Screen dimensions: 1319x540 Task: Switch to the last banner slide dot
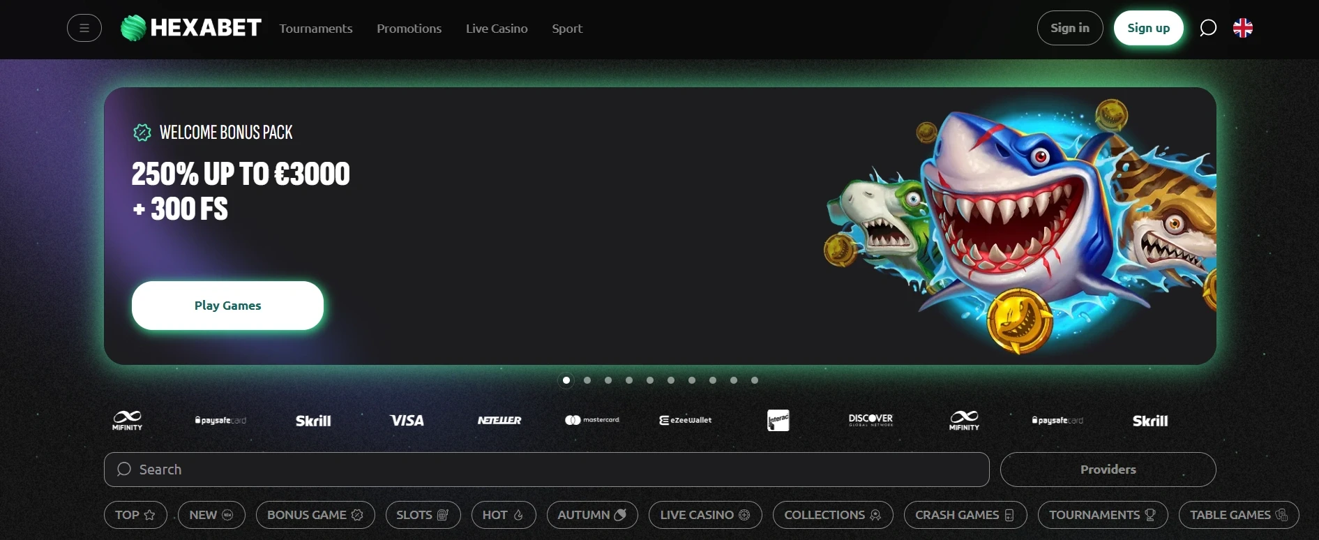click(755, 380)
